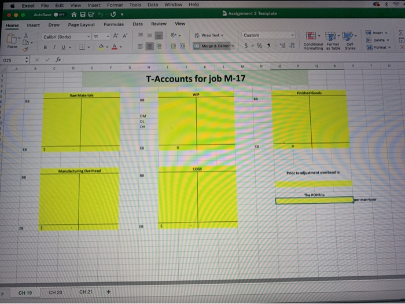
Task: Toggle center horizontal alignment
Action: point(149,46)
